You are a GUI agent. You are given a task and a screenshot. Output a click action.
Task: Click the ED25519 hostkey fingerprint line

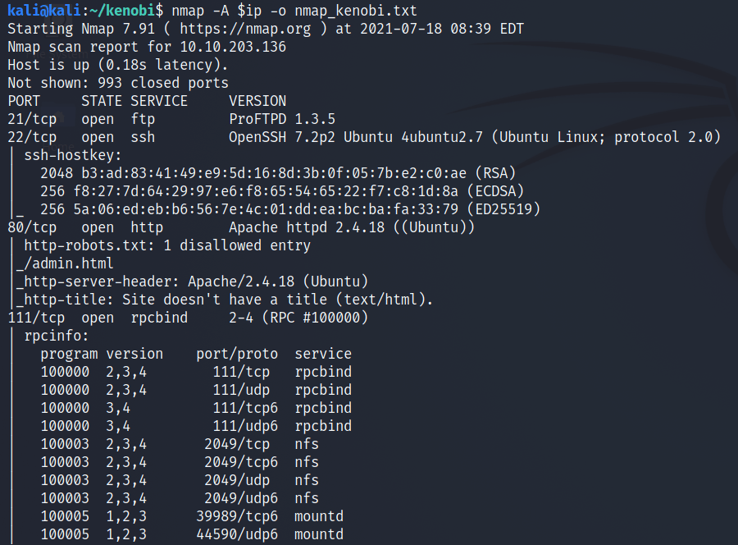290,209
